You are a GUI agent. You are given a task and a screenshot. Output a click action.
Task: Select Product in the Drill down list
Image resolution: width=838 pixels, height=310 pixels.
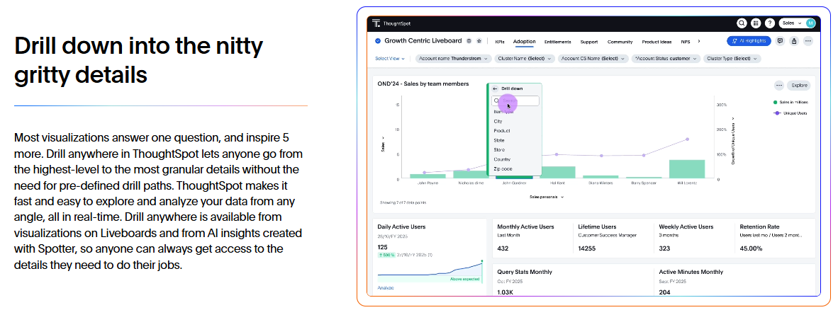(x=502, y=131)
